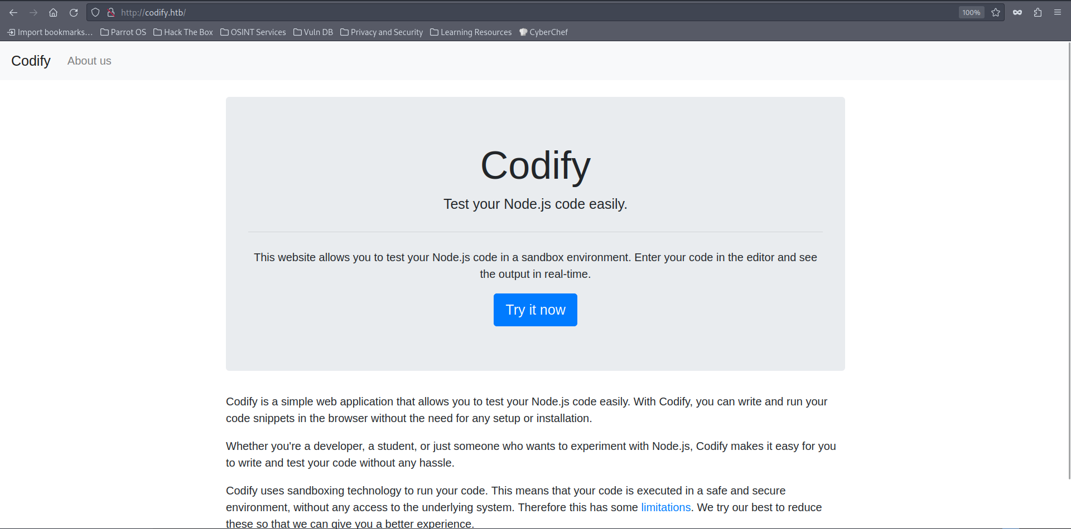This screenshot has height=529, width=1071.
Task: Click the Try it now button
Action: (x=535, y=310)
